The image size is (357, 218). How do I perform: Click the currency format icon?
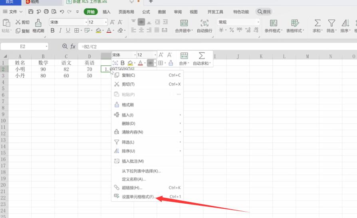(x=221, y=30)
